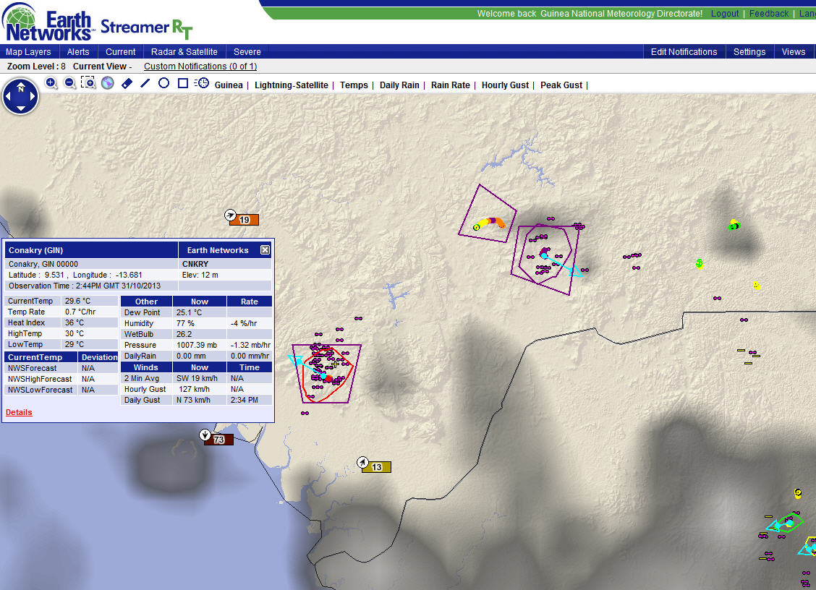Screen dimensions: 816x590
Task: Click the Winds table header
Action: tap(145, 367)
